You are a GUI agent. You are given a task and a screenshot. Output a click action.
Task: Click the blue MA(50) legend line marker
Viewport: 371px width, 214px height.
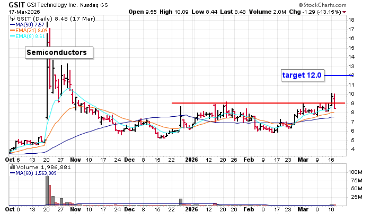click(x=13, y=24)
